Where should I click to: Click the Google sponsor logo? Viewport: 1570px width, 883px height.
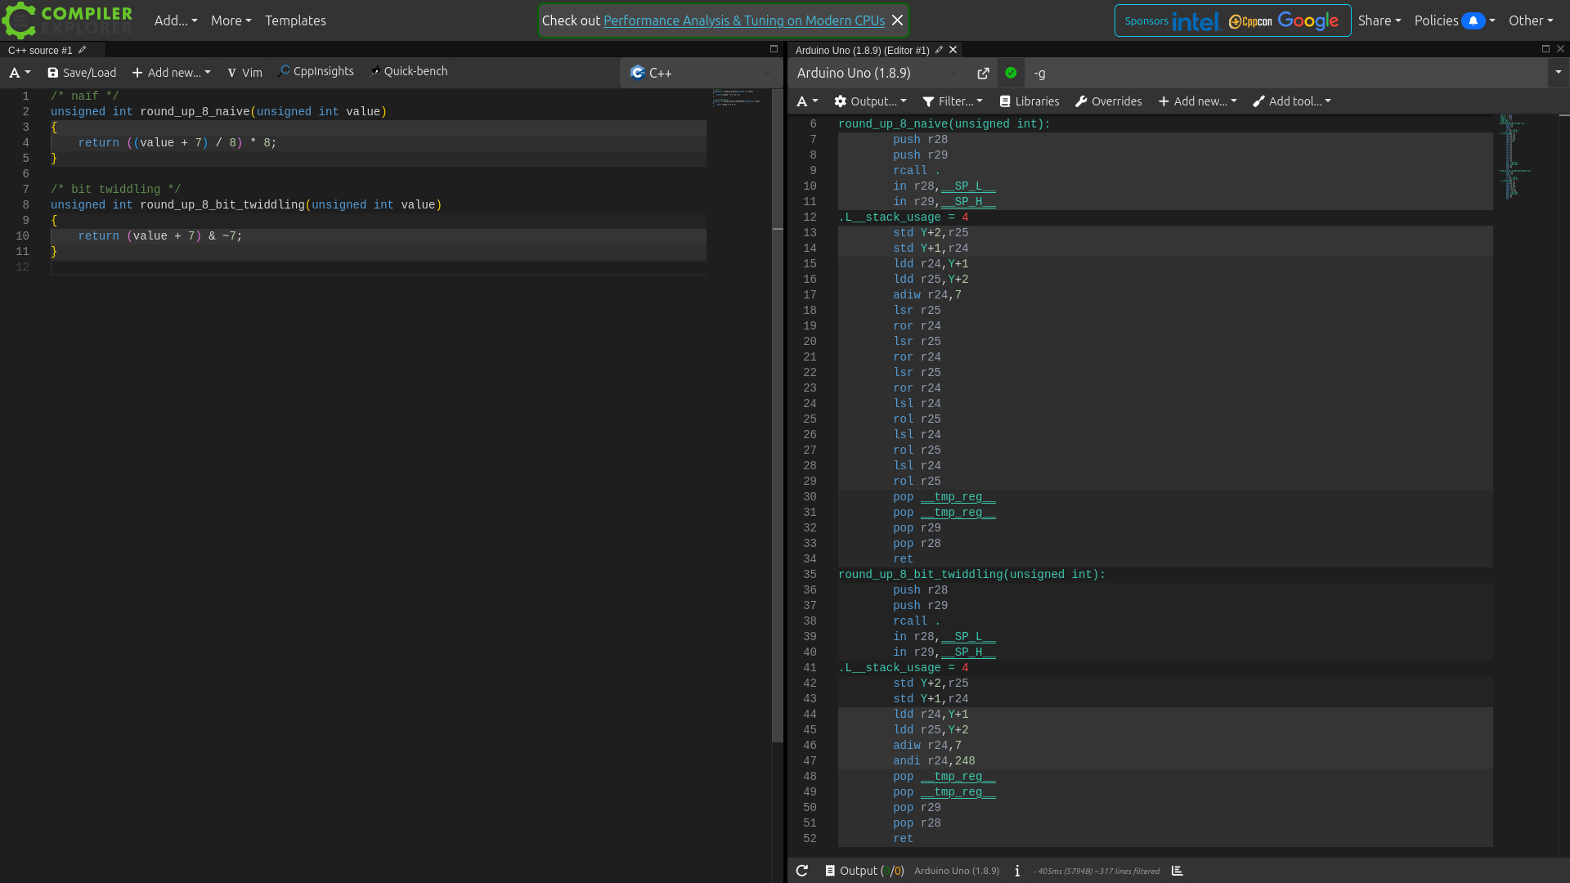click(1308, 20)
